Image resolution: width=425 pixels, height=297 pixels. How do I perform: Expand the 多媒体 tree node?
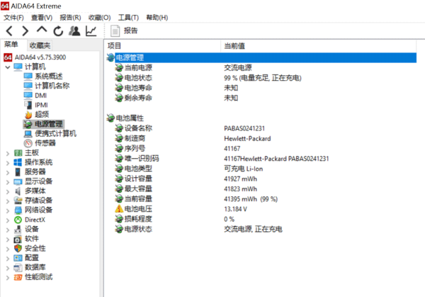(x=8, y=191)
